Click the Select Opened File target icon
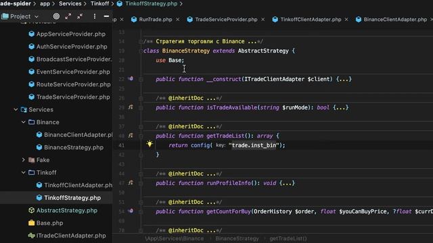The image size is (433, 243). [56, 16]
